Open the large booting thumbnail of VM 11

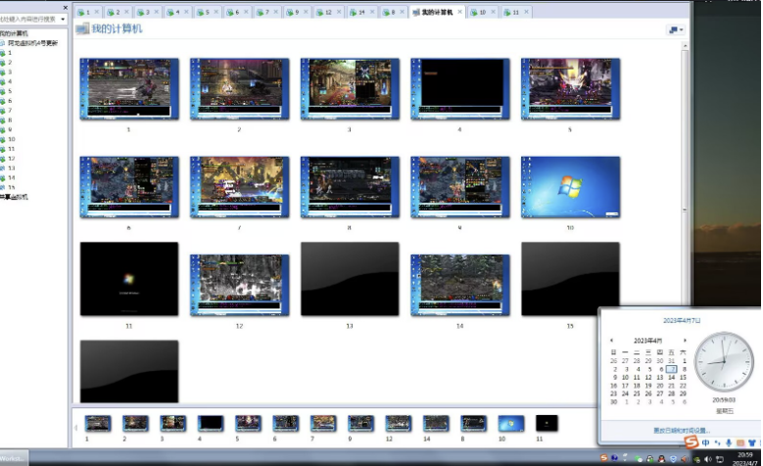click(129, 279)
